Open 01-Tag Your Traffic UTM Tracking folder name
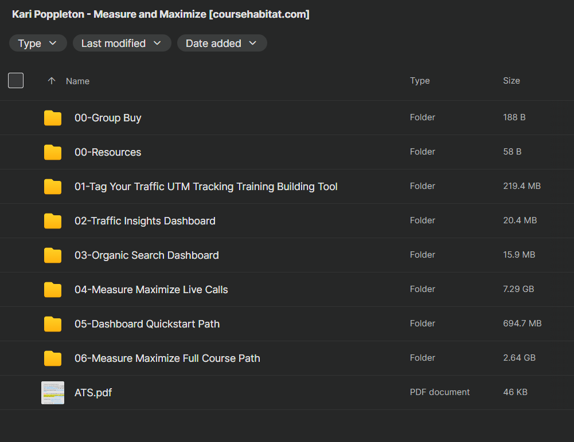This screenshot has height=442, width=574. click(206, 187)
